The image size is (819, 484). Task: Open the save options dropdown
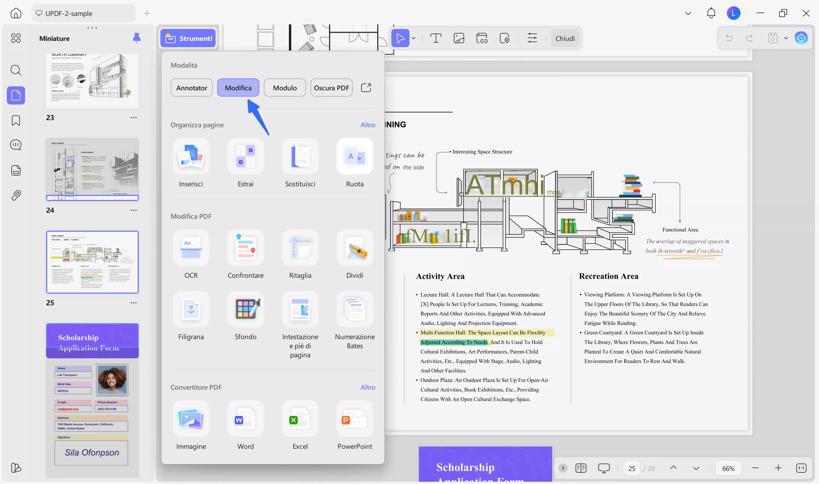pyautogui.click(x=786, y=38)
